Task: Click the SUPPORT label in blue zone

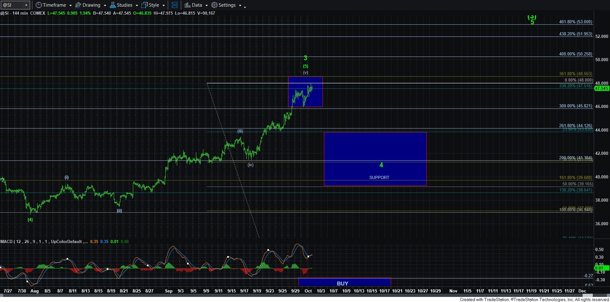Action: point(379,177)
